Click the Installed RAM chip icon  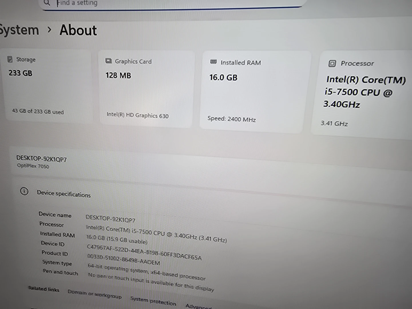(213, 62)
